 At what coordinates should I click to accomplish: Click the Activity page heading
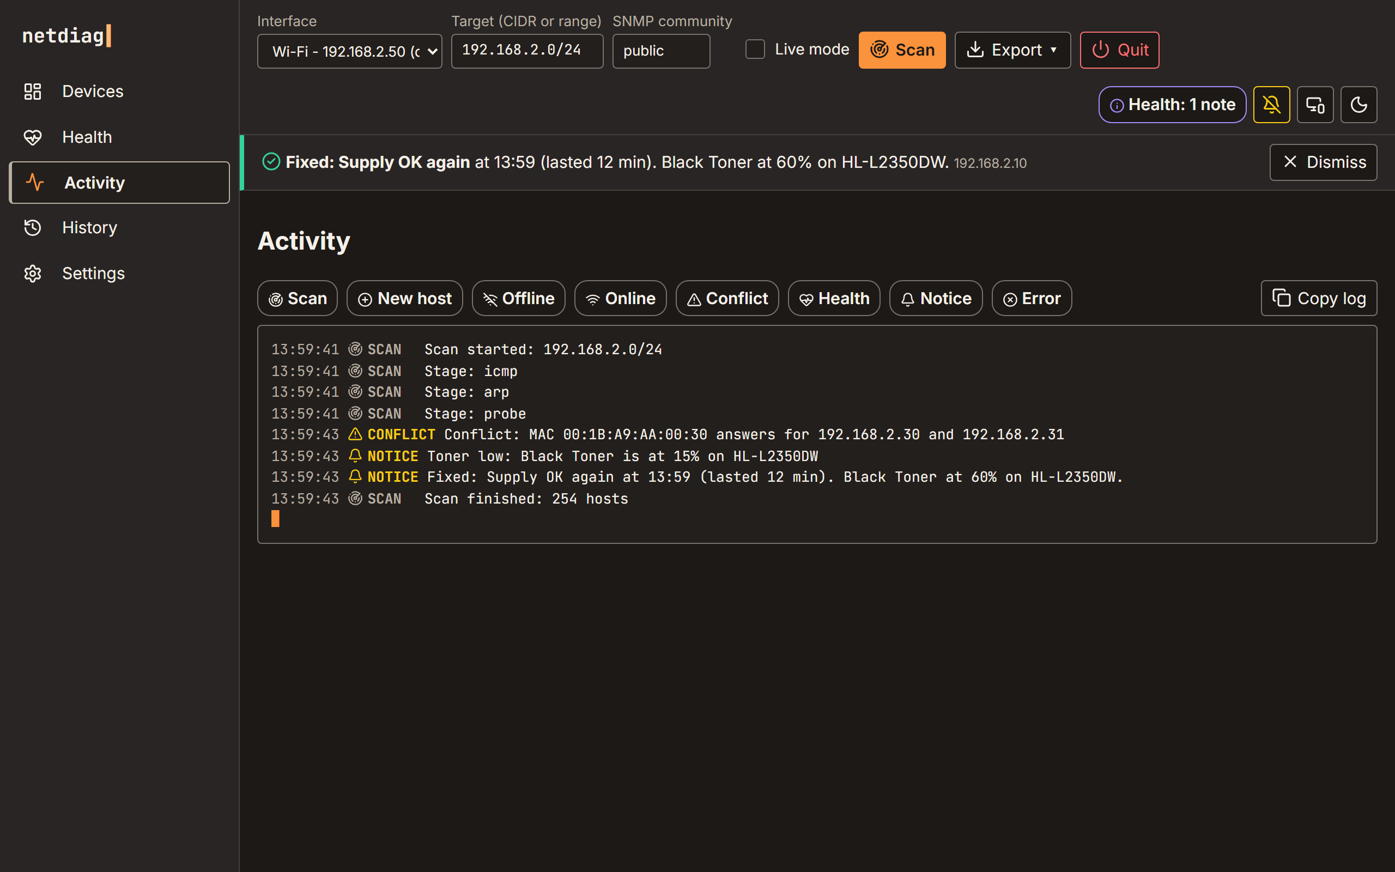coord(304,241)
